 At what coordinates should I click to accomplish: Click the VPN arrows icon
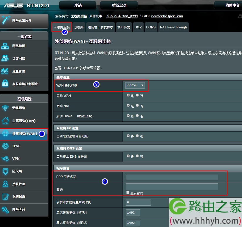tap(5, 159)
